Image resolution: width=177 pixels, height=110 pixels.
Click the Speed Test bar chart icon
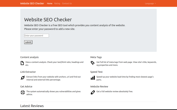93,78
